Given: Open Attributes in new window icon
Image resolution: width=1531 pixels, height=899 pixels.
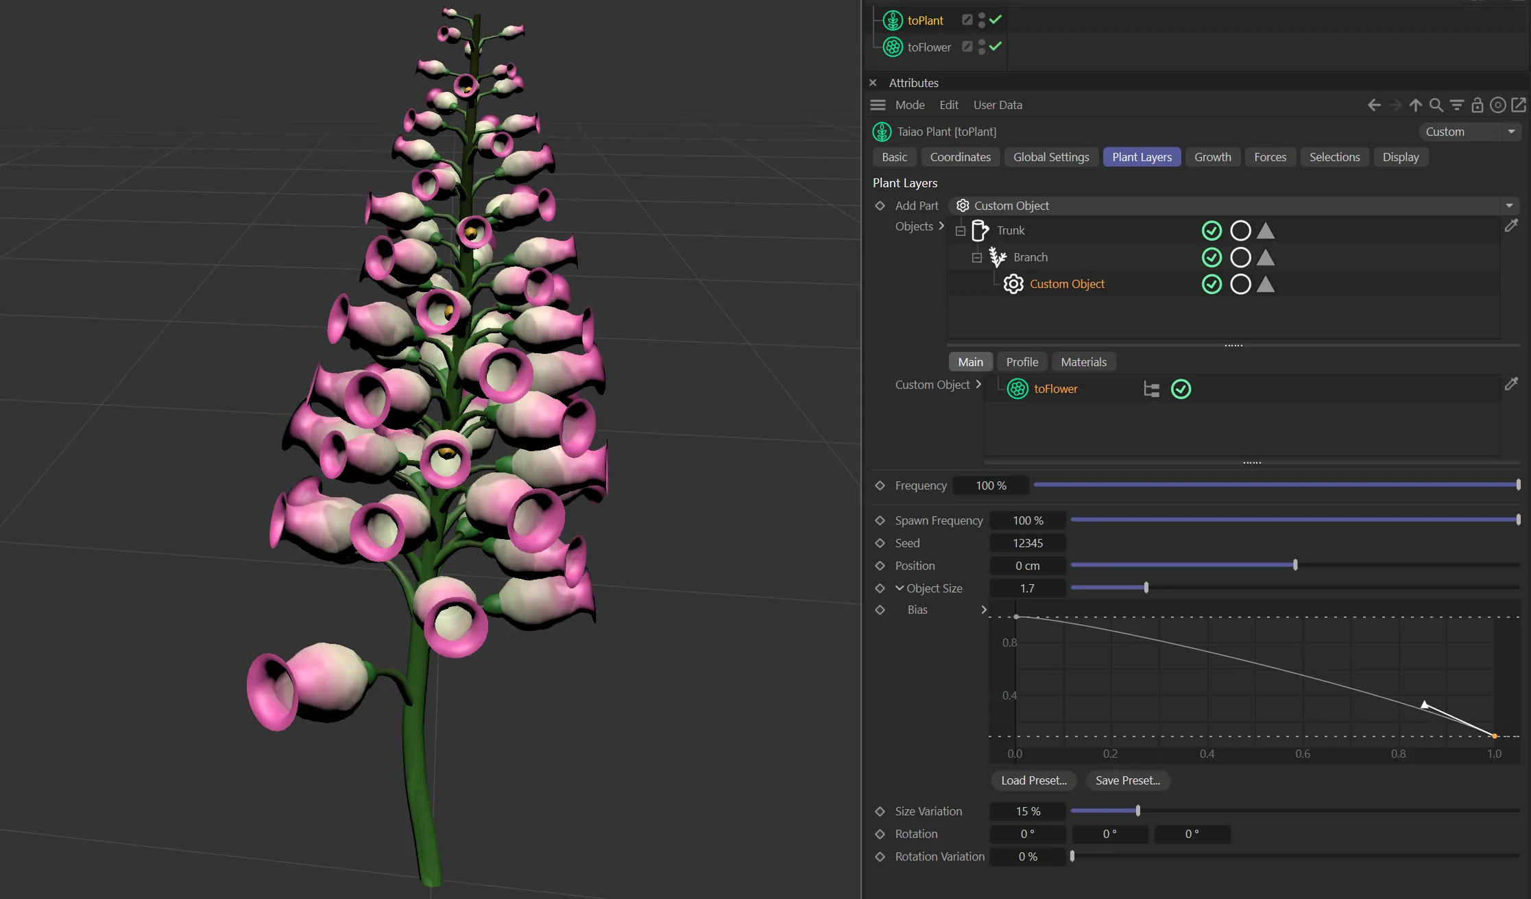Looking at the screenshot, I should [x=1519, y=105].
